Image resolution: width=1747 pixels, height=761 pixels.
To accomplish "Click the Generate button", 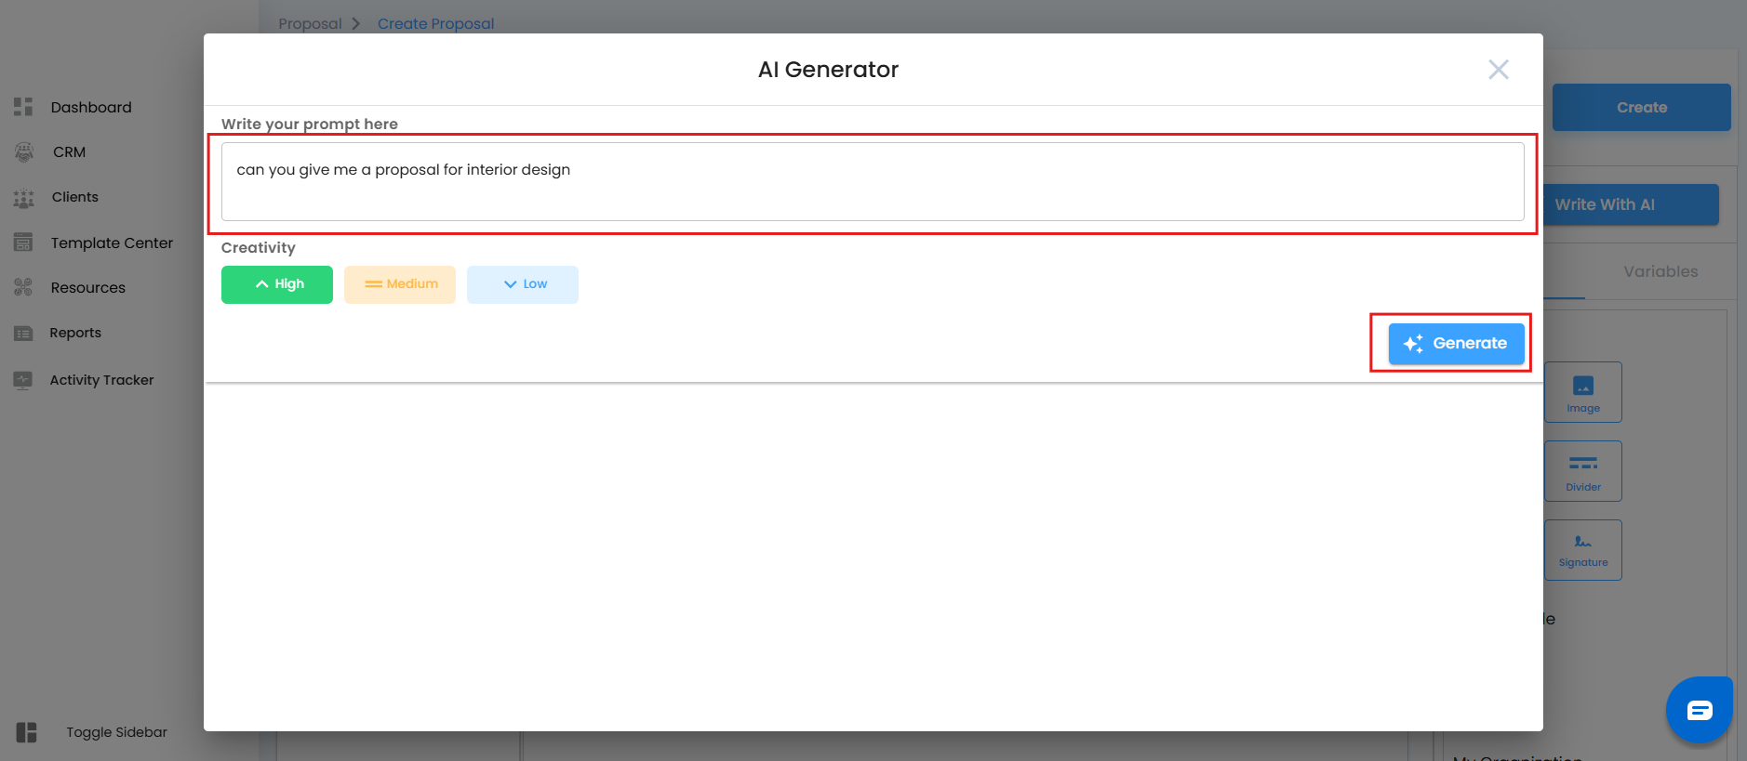I will (x=1456, y=343).
